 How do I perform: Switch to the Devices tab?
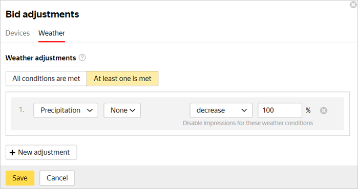17,33
